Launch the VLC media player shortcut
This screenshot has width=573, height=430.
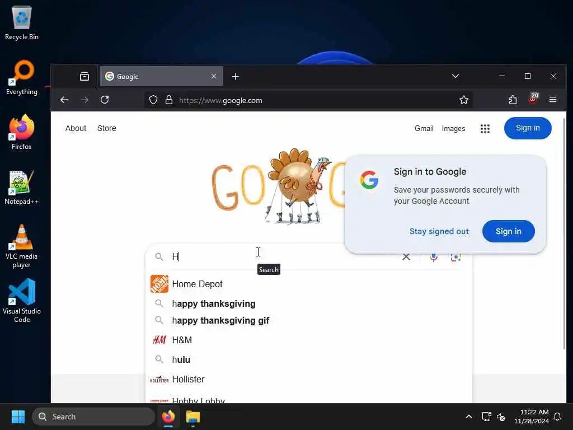(x=22, y=246)
